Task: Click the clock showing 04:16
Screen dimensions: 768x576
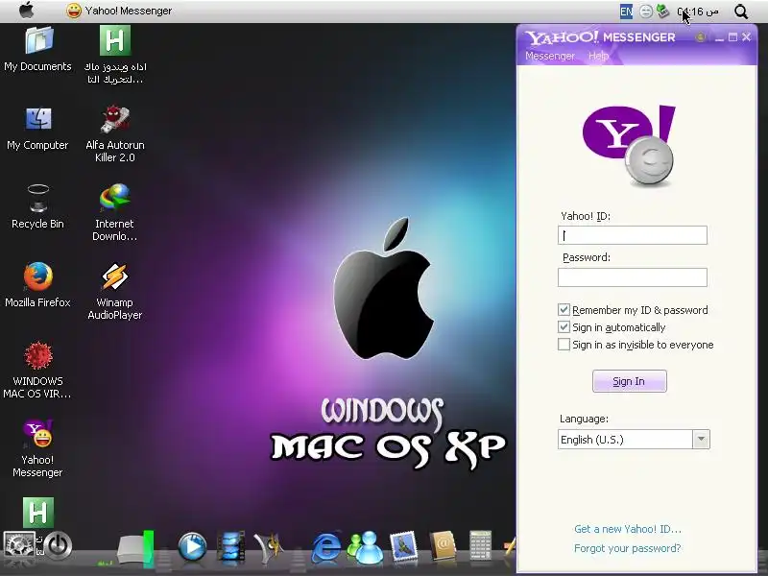Action: [698, 12]
